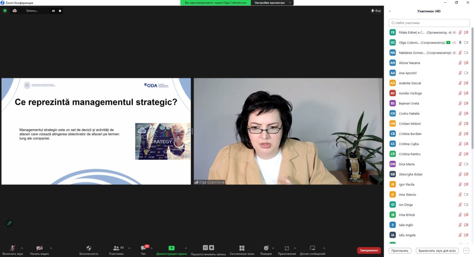Expand whiteboard options arrow beside Доски сообщений
This screenshot has height=257, width=474.
pos(324,248)
